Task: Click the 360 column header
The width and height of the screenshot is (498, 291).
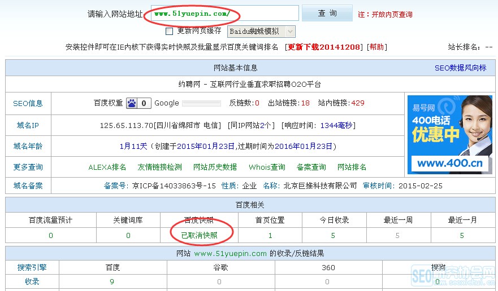Action: point(328,267)
